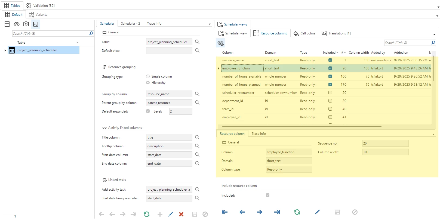
Task: Click the edit pencil icon in Resource column toolbar
Action: pos(317,212)
